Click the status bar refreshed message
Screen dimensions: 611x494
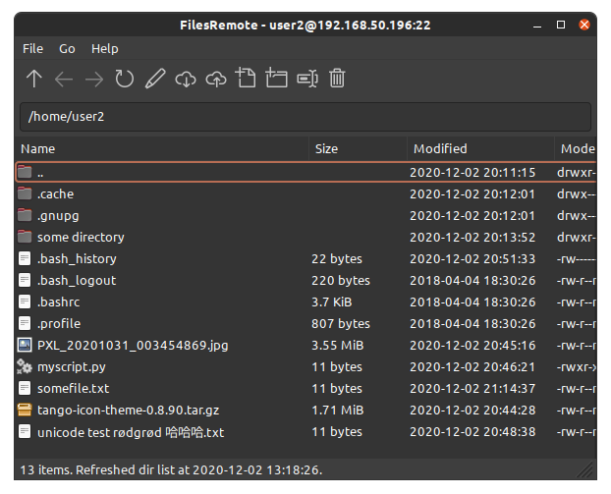coord(171,469)
